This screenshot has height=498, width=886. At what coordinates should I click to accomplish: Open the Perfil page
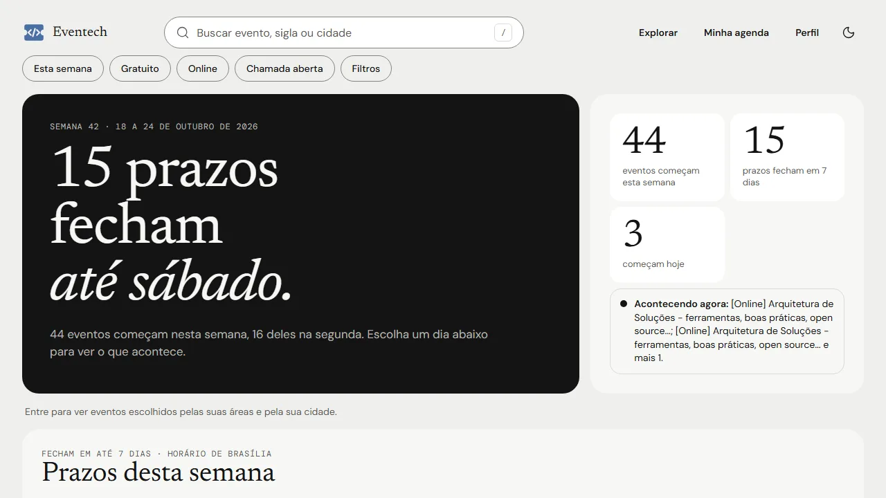tap(807, 33)
